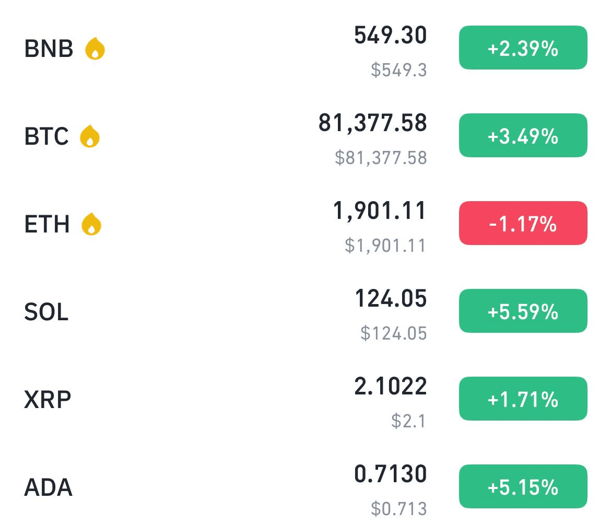Tap the flame icon beside BTC

coord(90,136)
